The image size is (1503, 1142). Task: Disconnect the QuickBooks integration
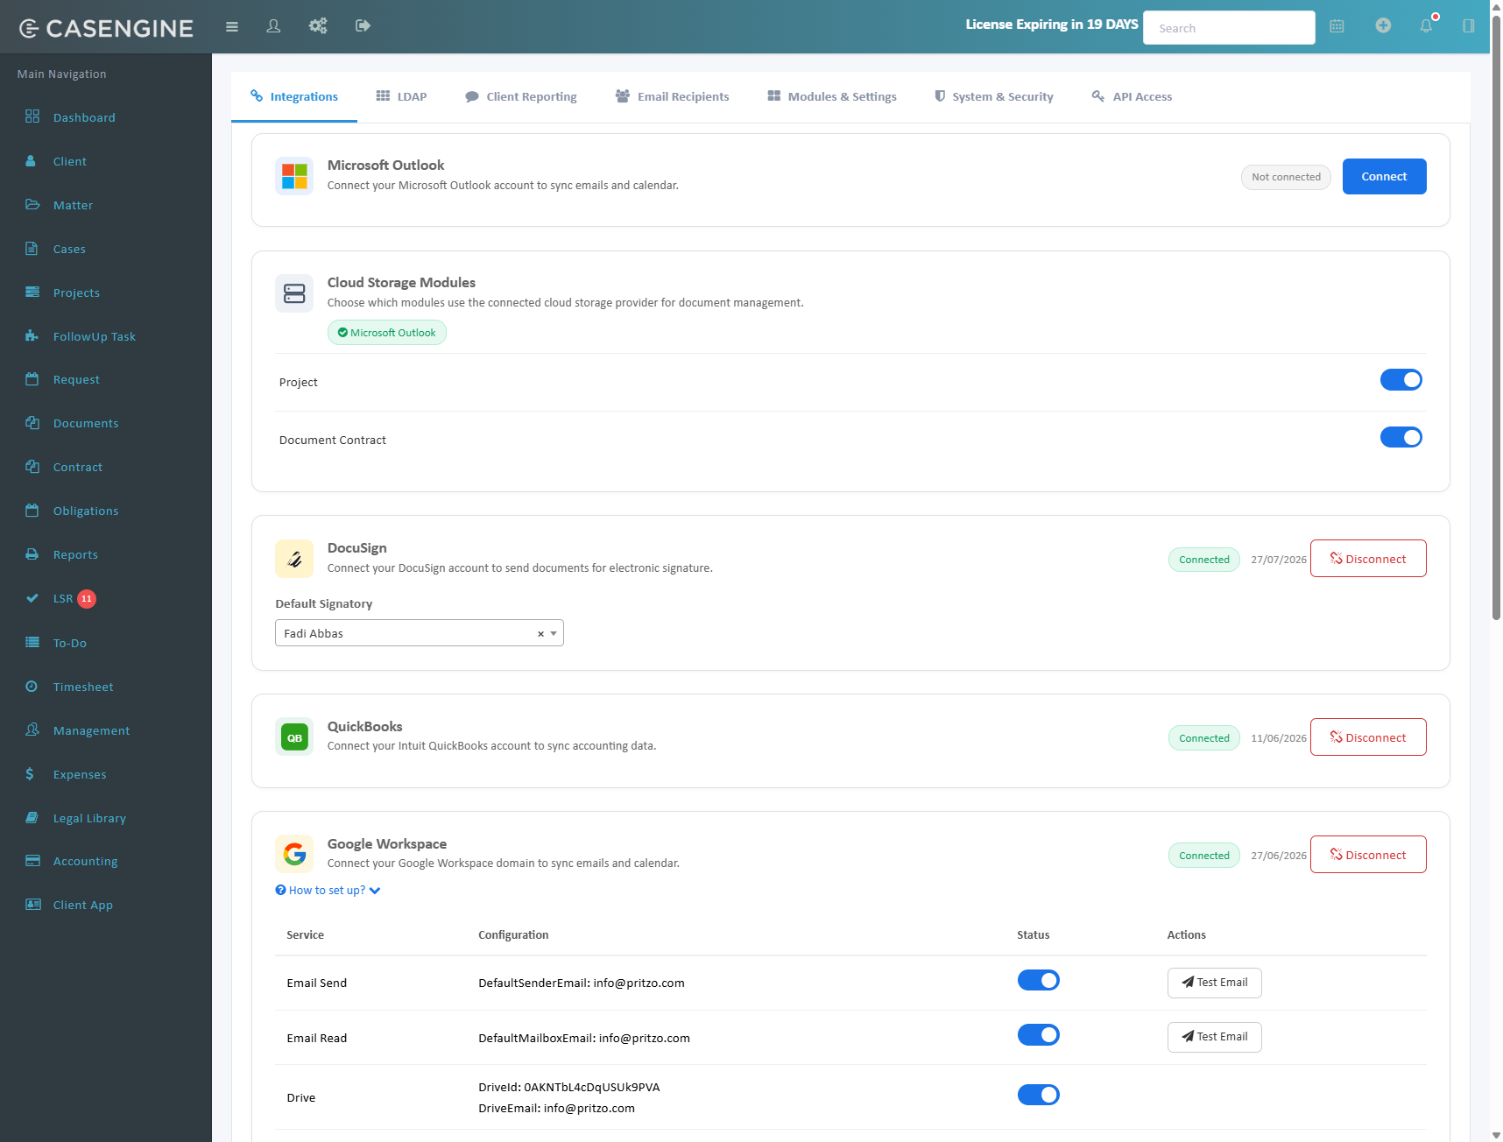coord(1368,737)
